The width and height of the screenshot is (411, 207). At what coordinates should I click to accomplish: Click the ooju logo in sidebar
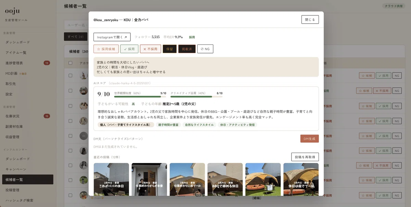12,11
